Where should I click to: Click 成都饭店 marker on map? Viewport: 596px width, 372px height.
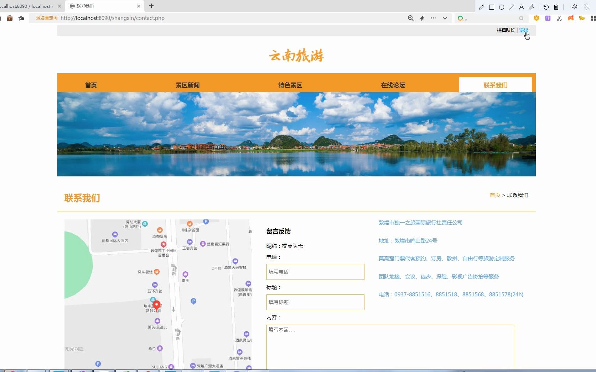(x=160, y=230)
